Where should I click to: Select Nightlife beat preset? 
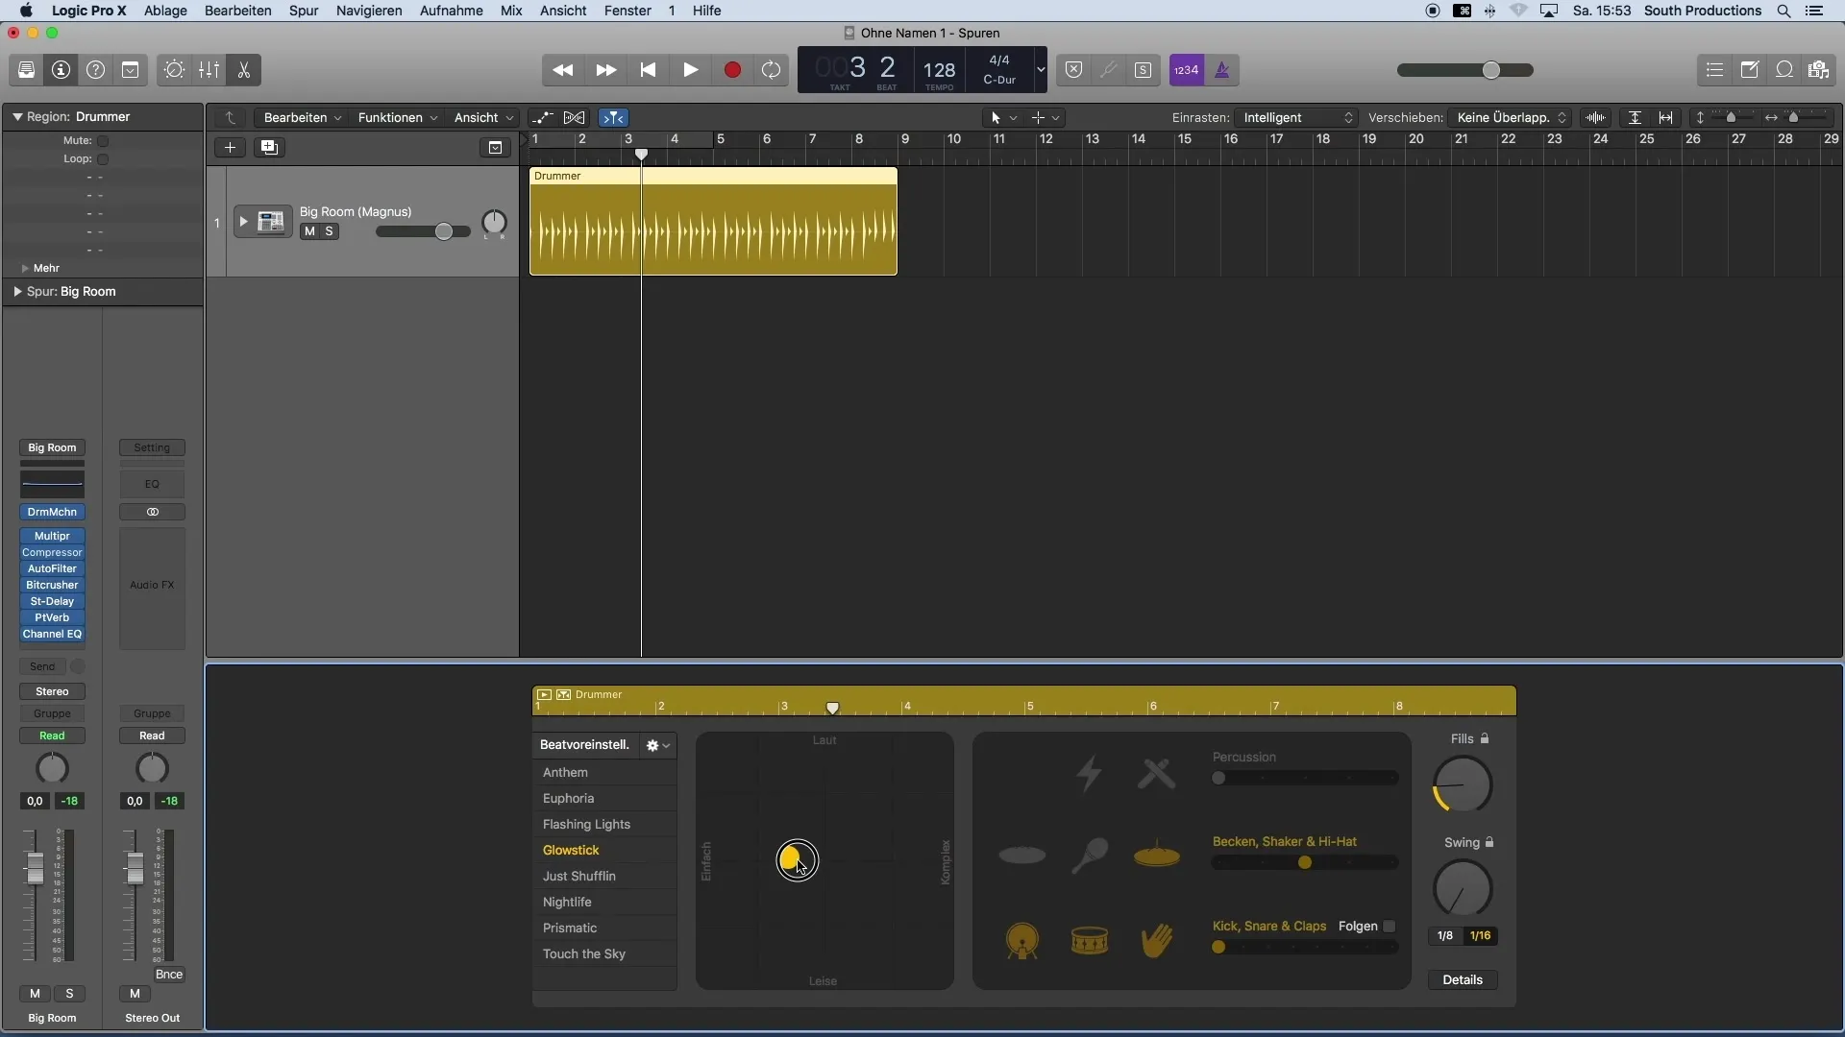point(566,902)
